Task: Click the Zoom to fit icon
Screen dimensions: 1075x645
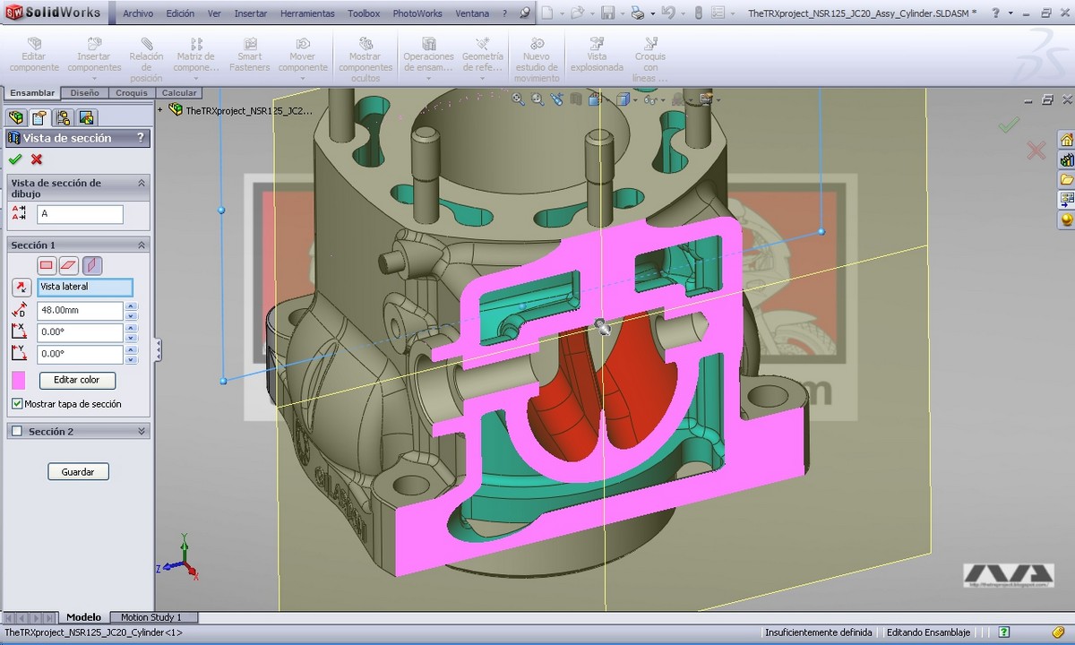Action: [x=518, y=99]
